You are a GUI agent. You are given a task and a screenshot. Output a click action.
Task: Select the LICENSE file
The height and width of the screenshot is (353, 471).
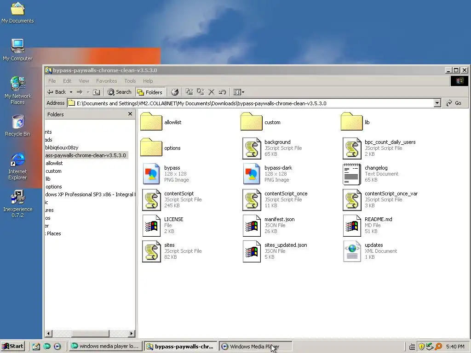[151, 226]
